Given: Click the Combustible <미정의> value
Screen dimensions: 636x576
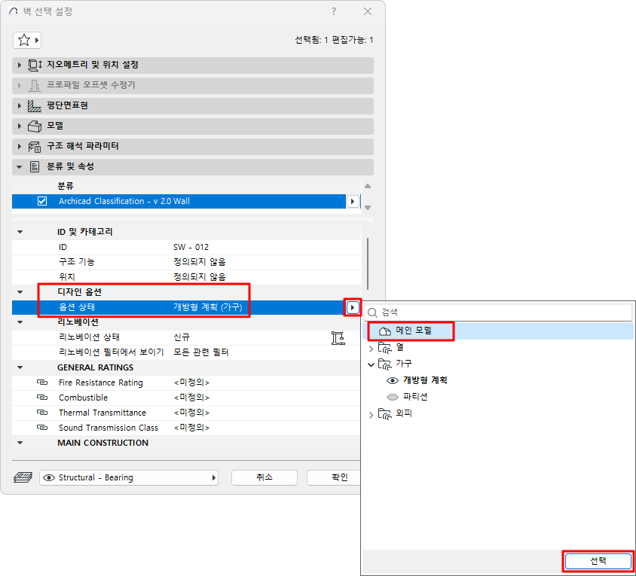Looking at the screenshot, I should tap(191, 398).
